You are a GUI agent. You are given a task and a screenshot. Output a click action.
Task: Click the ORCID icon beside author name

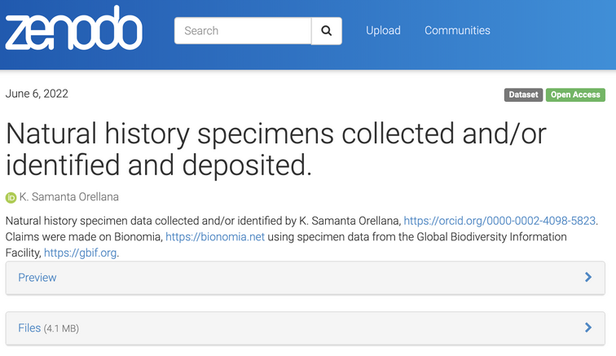pyautogui.click(x=11, y=197)
